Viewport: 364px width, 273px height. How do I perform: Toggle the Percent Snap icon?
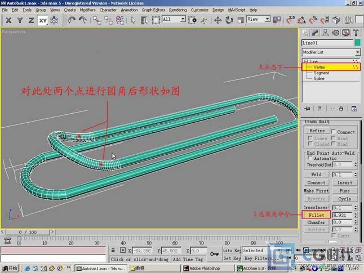pyautogui.click(x=313, y=20)
